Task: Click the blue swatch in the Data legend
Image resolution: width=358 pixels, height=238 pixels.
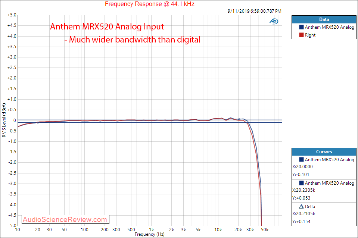Action: (x=301, y=27)
